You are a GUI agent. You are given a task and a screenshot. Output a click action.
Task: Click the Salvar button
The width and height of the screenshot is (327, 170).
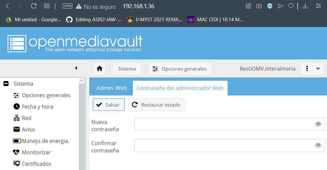(109, 105)
